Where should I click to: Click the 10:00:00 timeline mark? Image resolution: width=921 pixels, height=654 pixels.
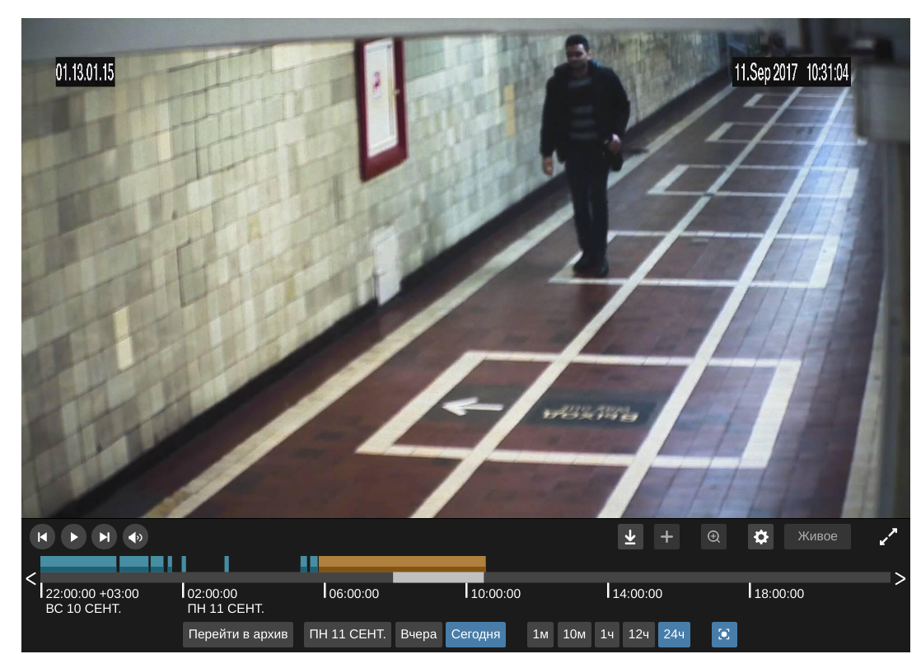click(496, 594)
